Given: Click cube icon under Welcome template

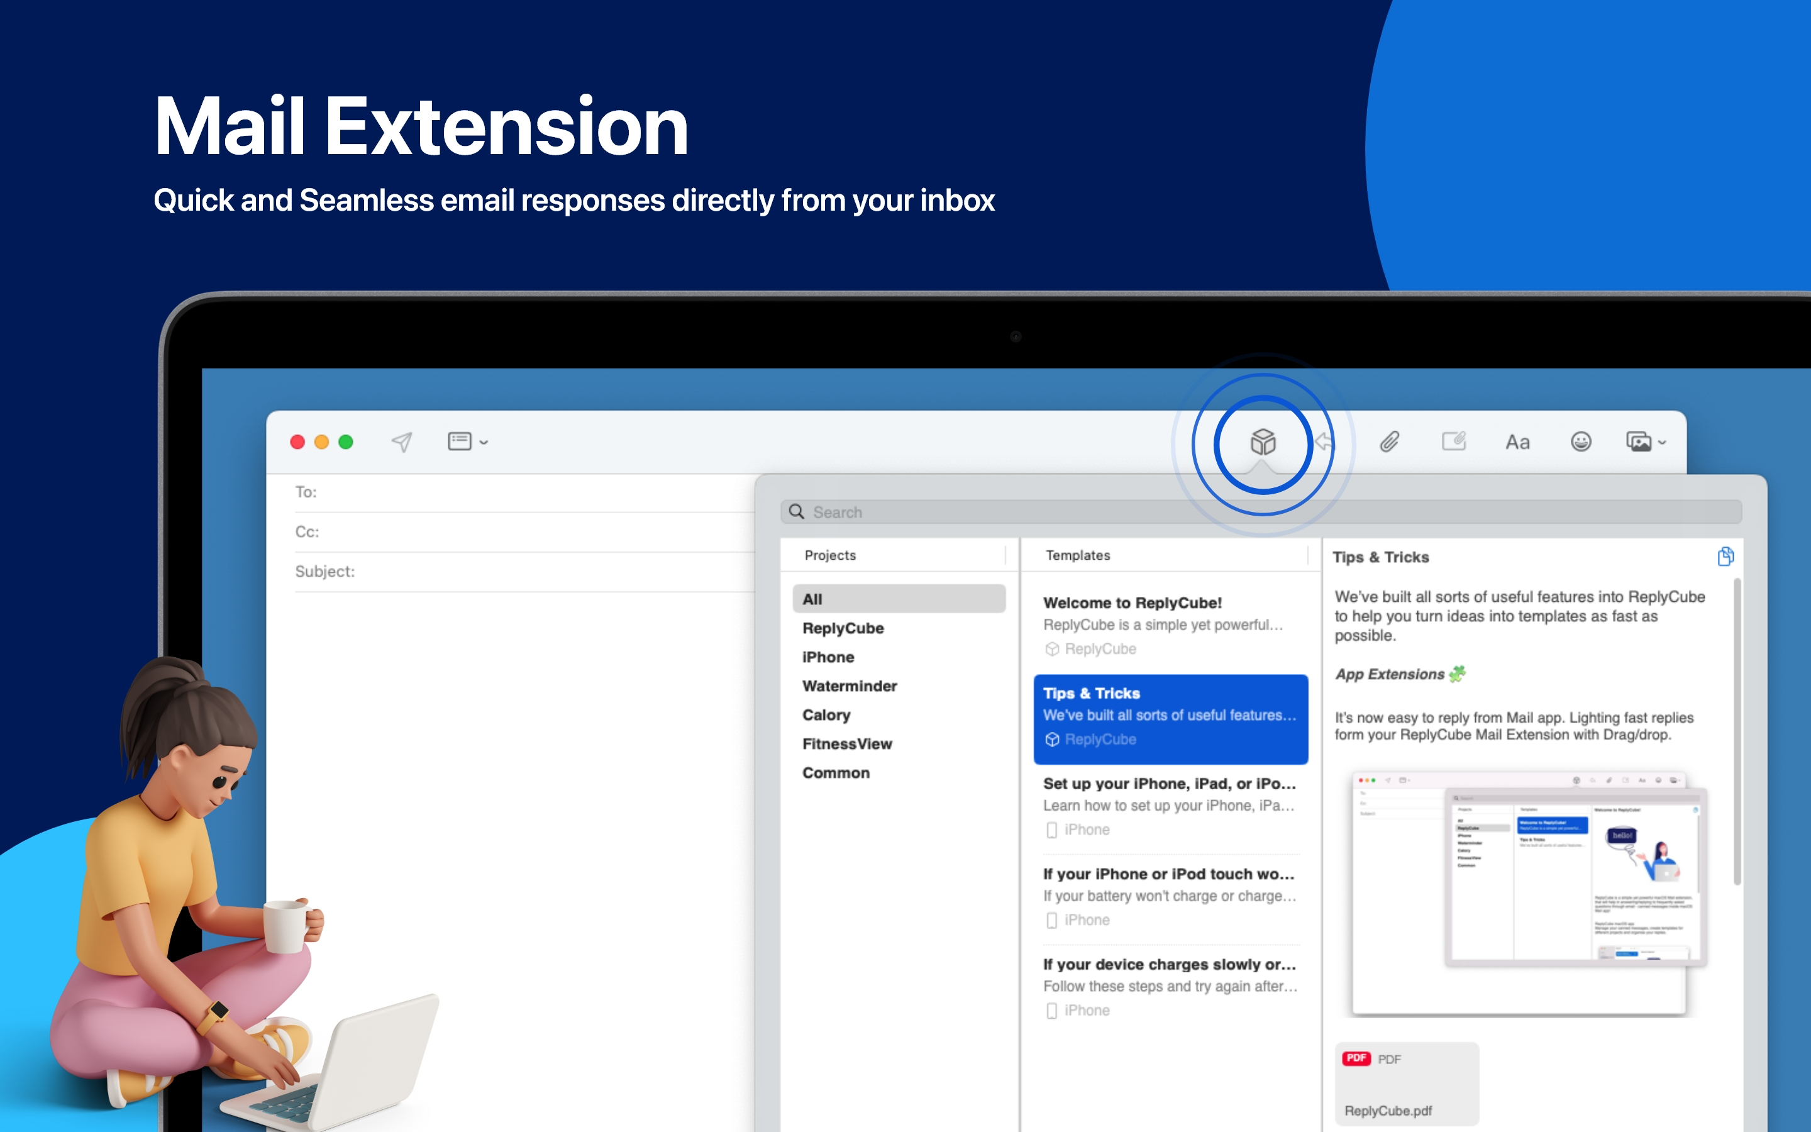Looking at the screenshot, I should (1051, 649).
